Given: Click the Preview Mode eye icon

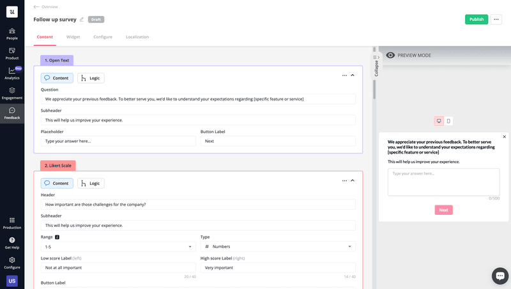Looking at the screenshot, I should (390, 56).
